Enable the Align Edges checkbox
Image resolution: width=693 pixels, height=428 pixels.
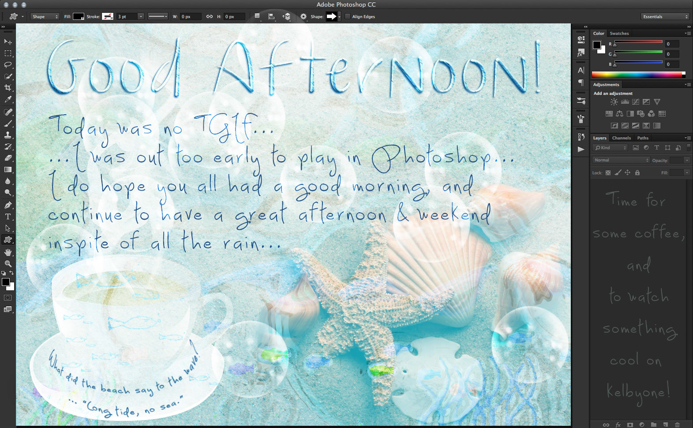348,17
